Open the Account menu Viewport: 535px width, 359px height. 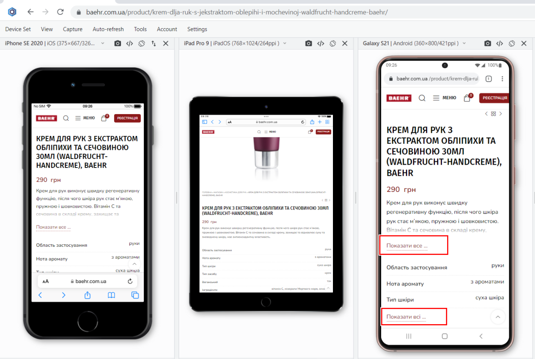click(x=167, y=29)
